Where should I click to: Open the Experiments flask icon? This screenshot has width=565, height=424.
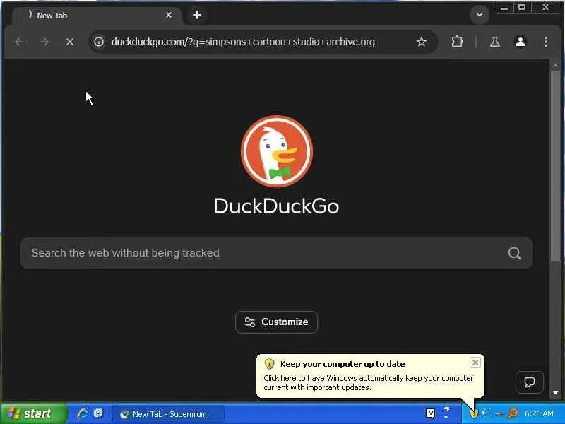(495, 42)
